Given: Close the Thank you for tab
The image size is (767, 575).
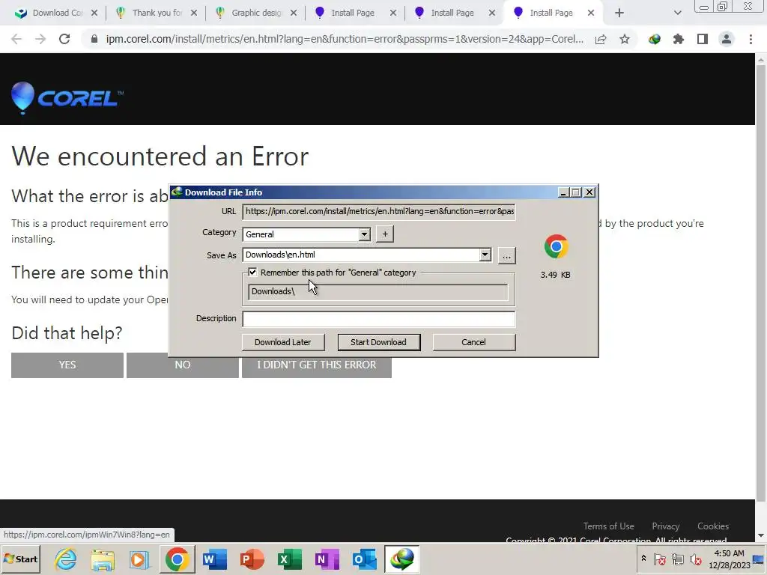Looking at the screenshot, I should [x=194, y=13].
